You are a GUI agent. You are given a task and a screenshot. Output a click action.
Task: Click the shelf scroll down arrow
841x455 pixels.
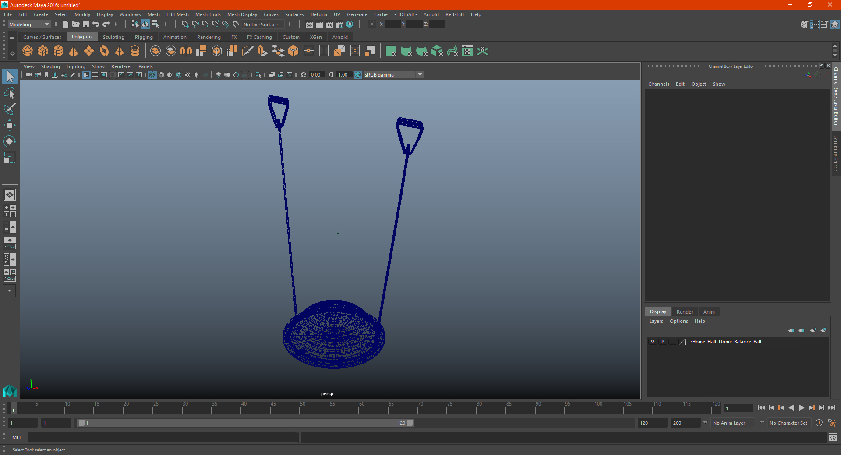(834, 56)
